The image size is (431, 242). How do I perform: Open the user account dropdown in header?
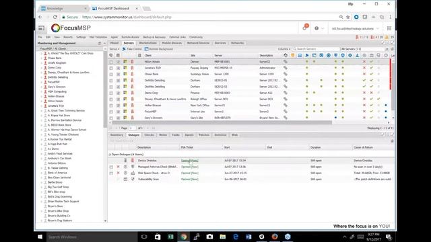click(x=355, y=28)
